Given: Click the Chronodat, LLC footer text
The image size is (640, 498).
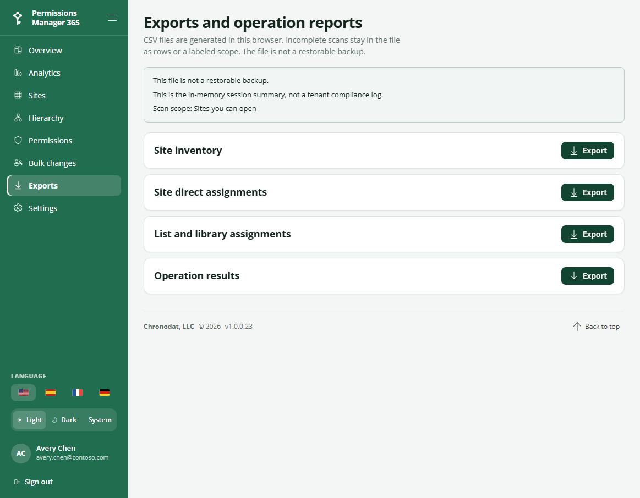Looking at the screenshot, I should pos(168,327).
